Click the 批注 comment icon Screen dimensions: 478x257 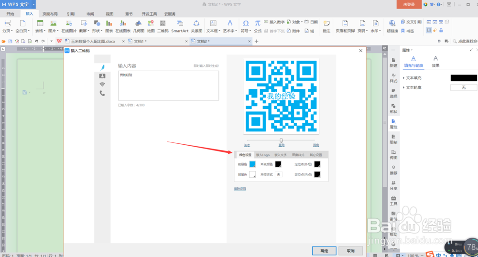326,26
